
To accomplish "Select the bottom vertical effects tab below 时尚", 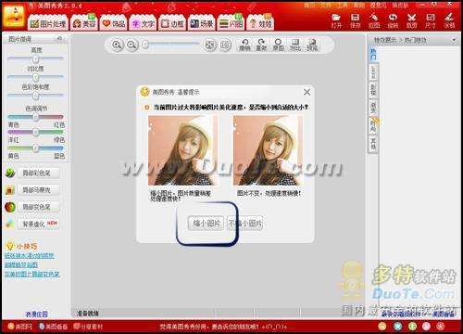I will [x=373, y=144].
